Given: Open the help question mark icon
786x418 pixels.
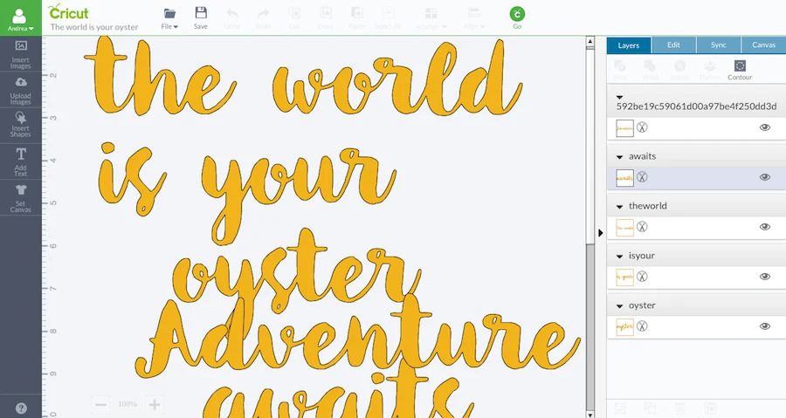Looking at the screenshot, I should point(21,408).
